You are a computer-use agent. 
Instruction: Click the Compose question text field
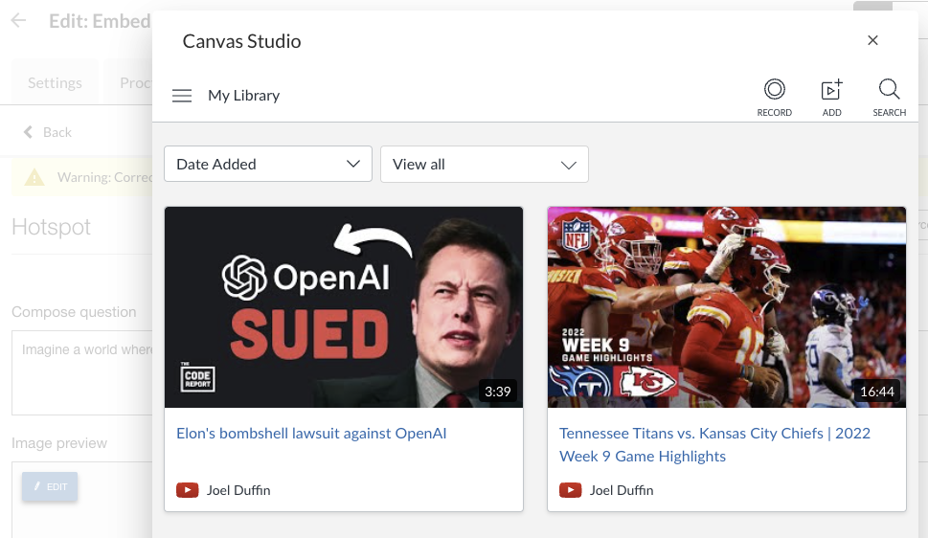(82, 373)
